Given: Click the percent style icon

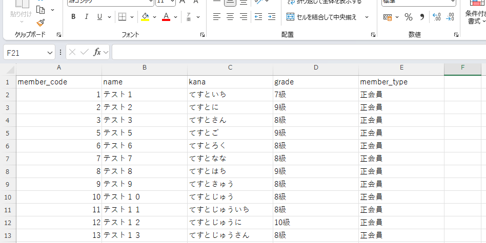Looking at the screenshot, I should (409, 17).
